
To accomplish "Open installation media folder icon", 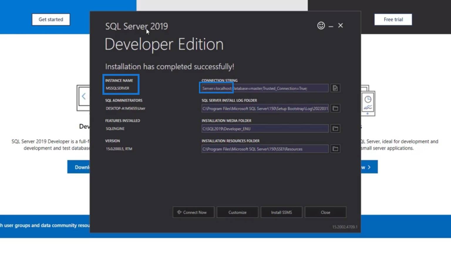I will coord(335,129).
